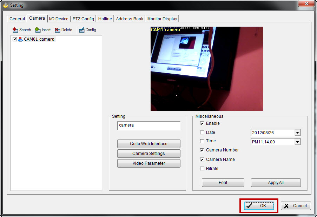Click the Insert camera icon
This screenshot has width=317, height=217.
click(x=38, y=30)
